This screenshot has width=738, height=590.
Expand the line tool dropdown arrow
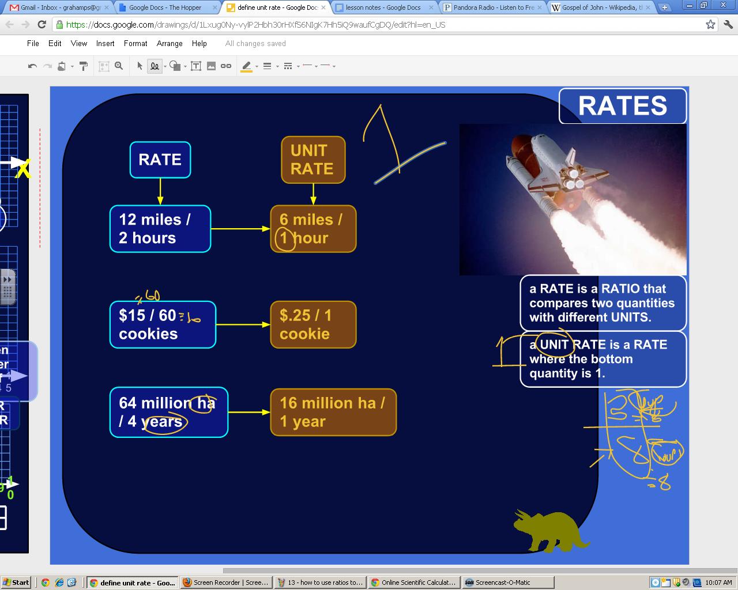pyautogui.click(x=165, y=67)
